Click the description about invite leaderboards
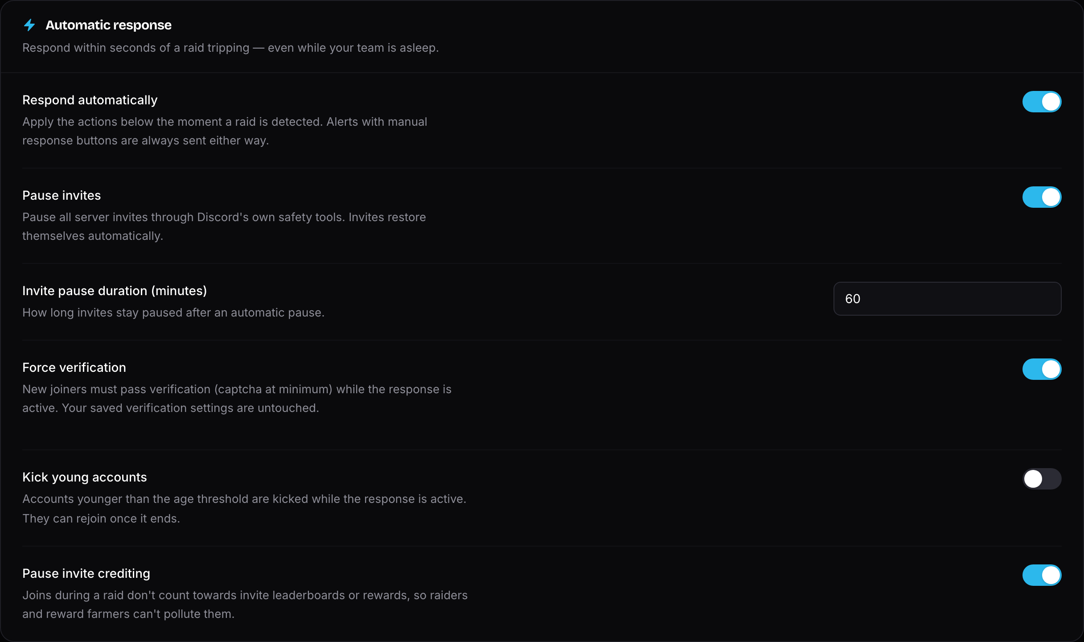 pos(245,605)
